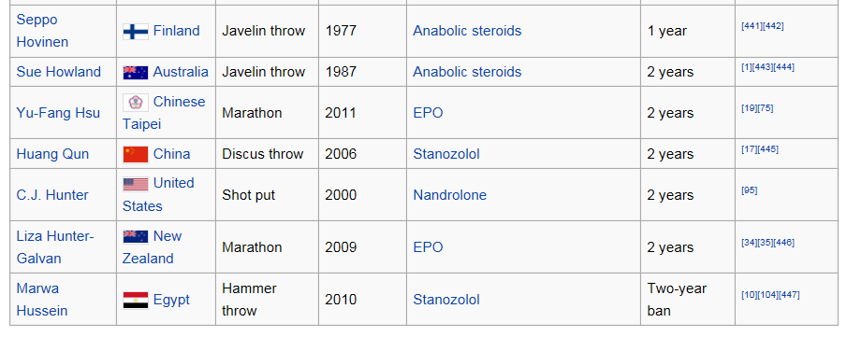
Task: Click the Nandrolone substance link
Action: [449, 195]
